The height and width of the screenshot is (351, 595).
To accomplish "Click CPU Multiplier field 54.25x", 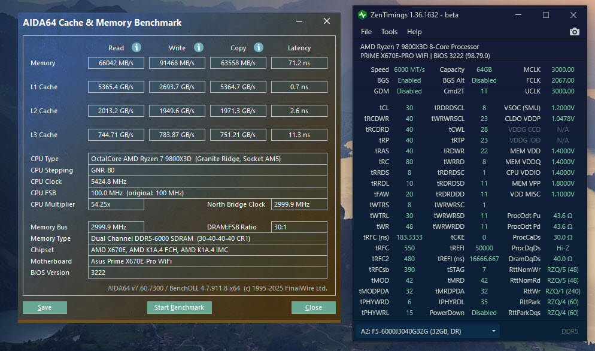I will [x=116, y=204].
